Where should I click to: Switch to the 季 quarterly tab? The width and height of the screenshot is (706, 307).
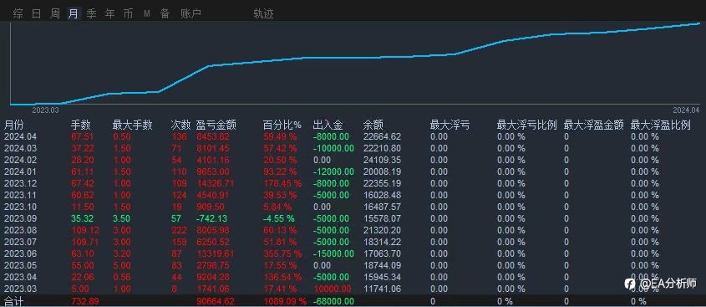pyautogui.click(x=91, y=14)
